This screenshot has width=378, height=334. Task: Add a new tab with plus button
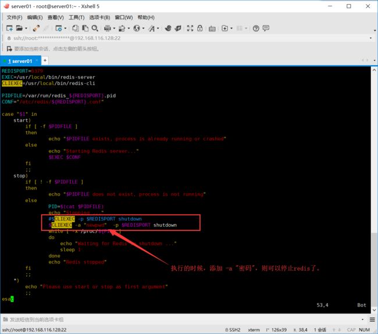coord(45,61)
